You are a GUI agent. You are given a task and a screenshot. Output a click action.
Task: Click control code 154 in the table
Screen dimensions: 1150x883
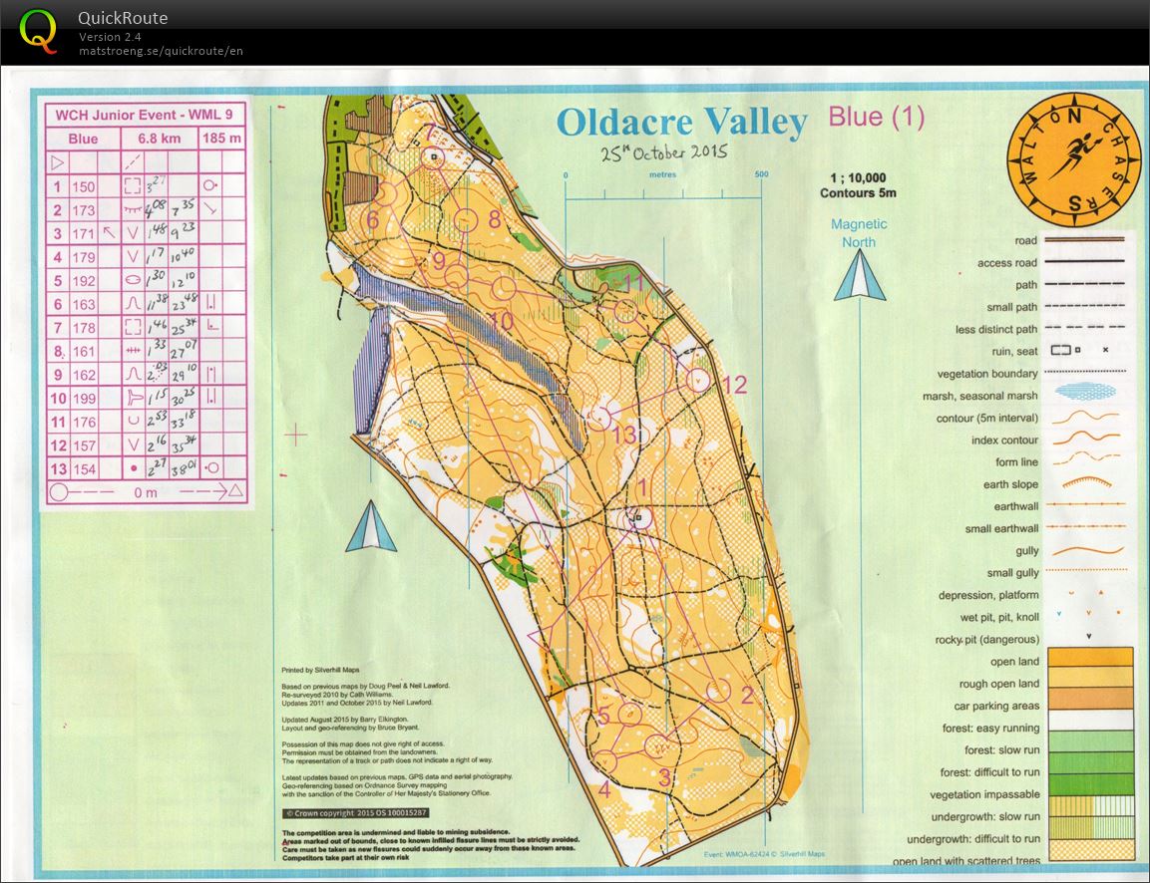tap(83, 469)
